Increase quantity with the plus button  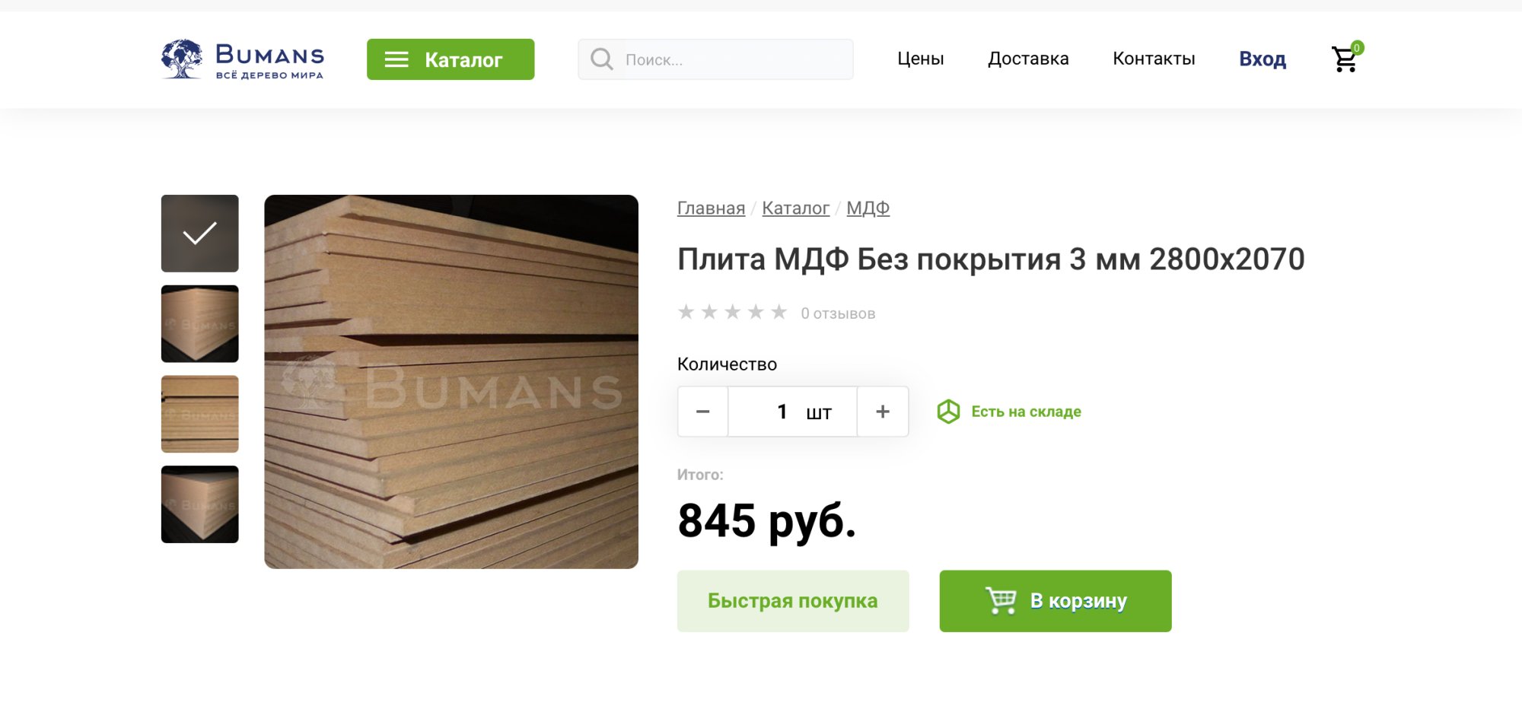(883, 412)
